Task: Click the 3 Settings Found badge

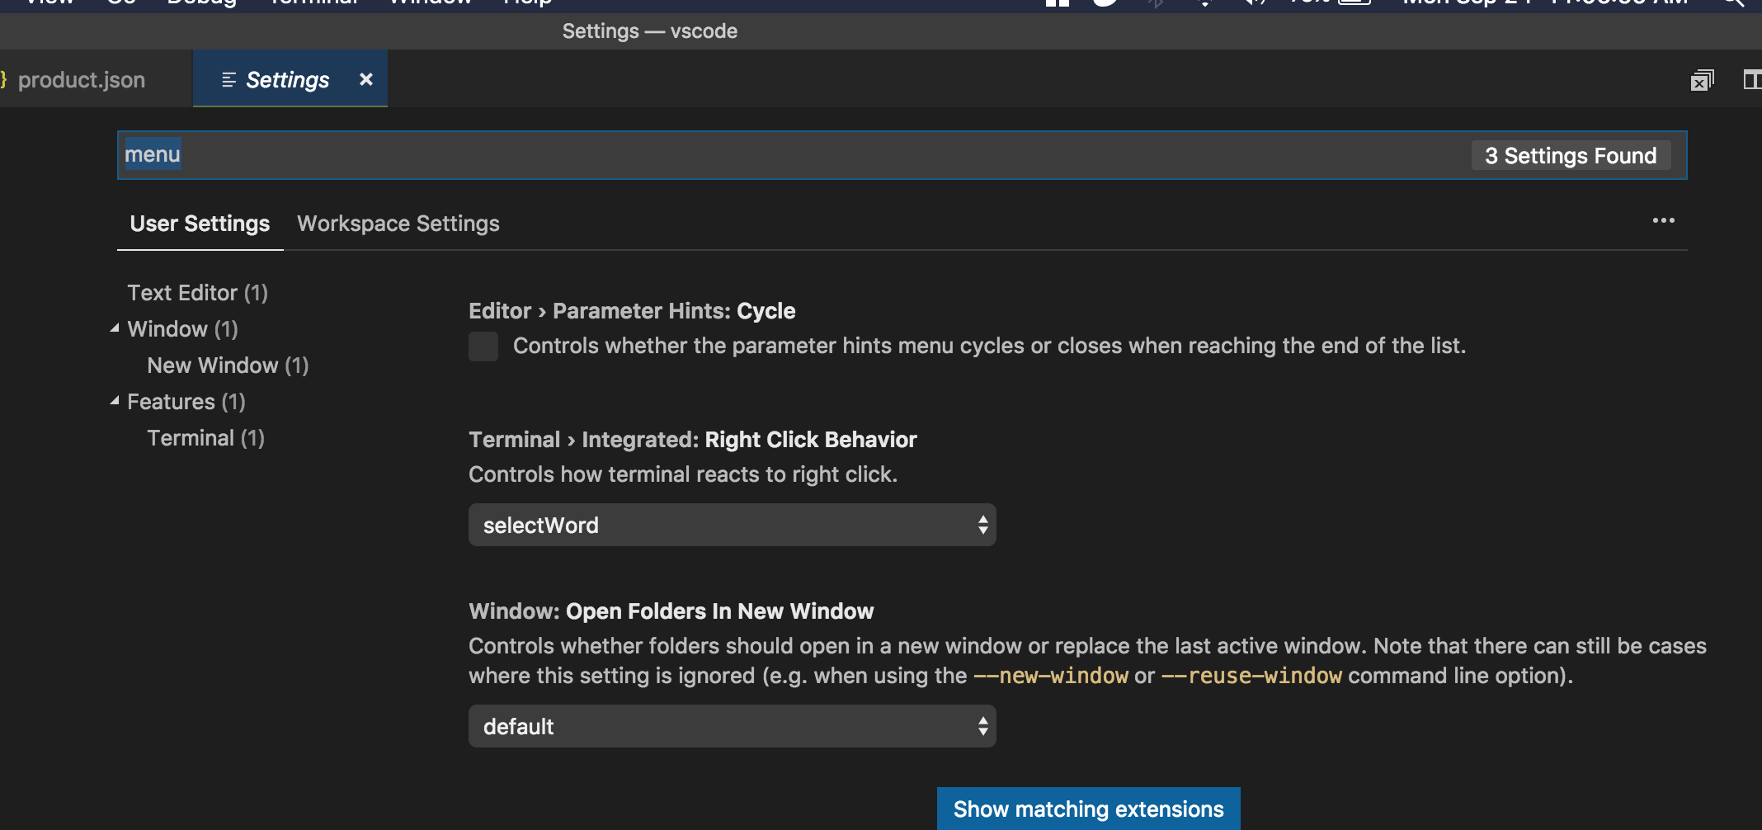Action: click(1571, 155)
